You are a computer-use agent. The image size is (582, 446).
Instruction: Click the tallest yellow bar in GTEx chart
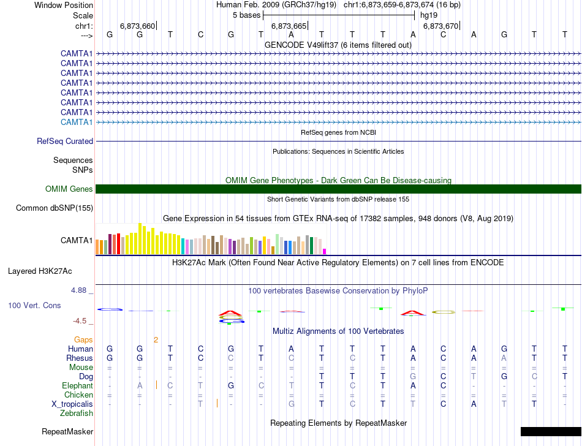(140, 238)
